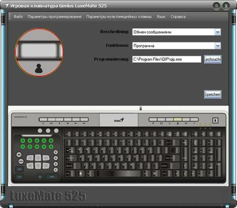The width and height of the screenshot is (237, 208).
Task: Click the round Tab key on gamepad
Action: click(x=19, y=155)
